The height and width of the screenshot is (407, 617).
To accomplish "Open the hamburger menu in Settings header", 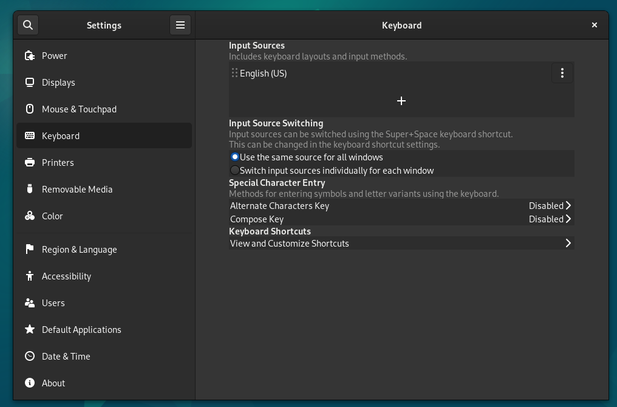I will pos(180,25).
